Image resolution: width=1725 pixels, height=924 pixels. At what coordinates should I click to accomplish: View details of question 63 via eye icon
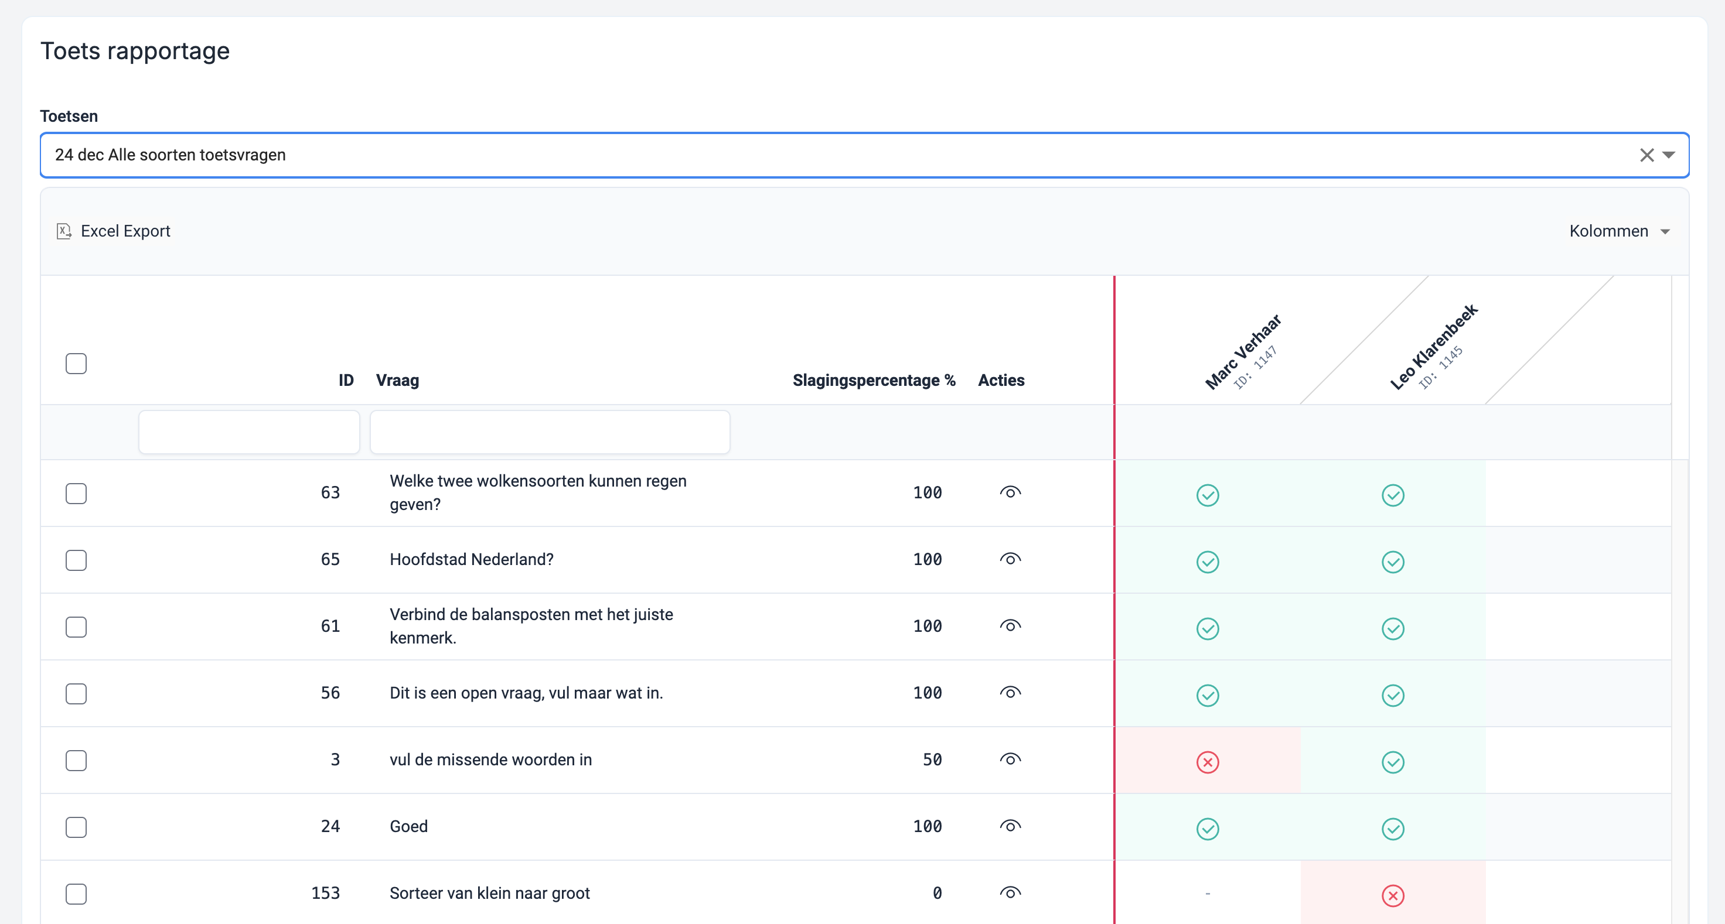(1010, 493)
